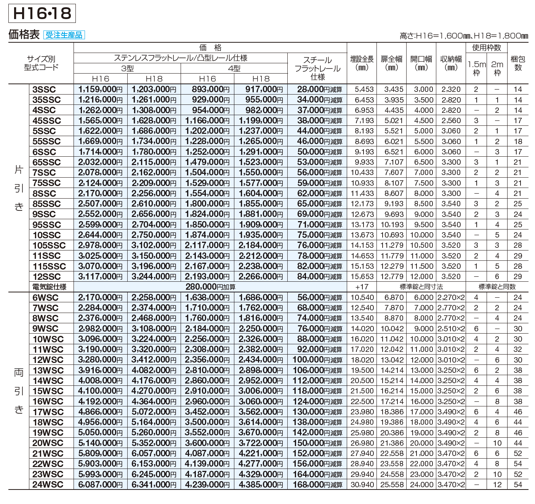Click the 片引き section label
The image size is (535, 504).
click(x=19, y=188)
